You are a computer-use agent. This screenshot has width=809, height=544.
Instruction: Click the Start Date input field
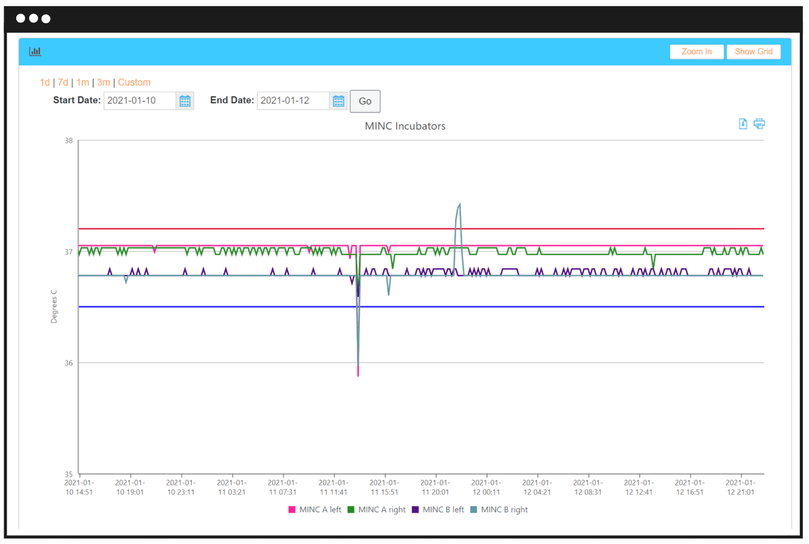click(140, 101)
